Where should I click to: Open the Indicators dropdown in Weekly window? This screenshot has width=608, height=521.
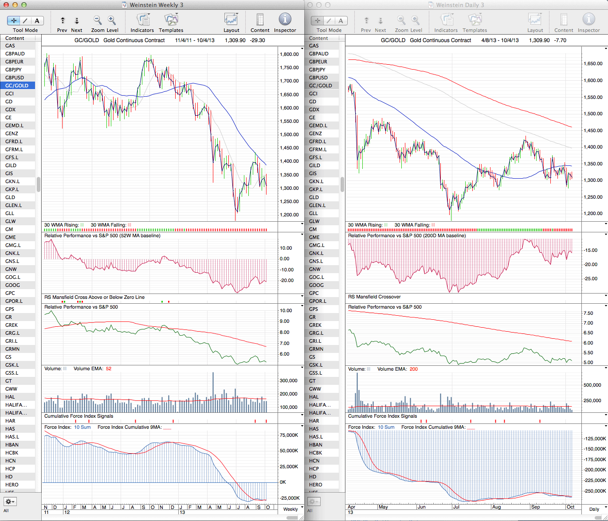pos(142,20)
